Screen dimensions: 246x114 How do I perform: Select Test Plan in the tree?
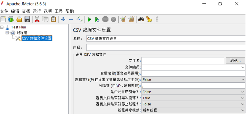[18, 27]
